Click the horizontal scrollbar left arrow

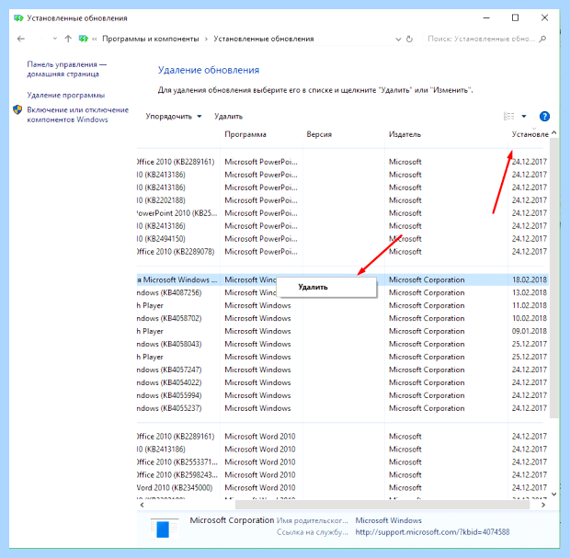[142, 505]
